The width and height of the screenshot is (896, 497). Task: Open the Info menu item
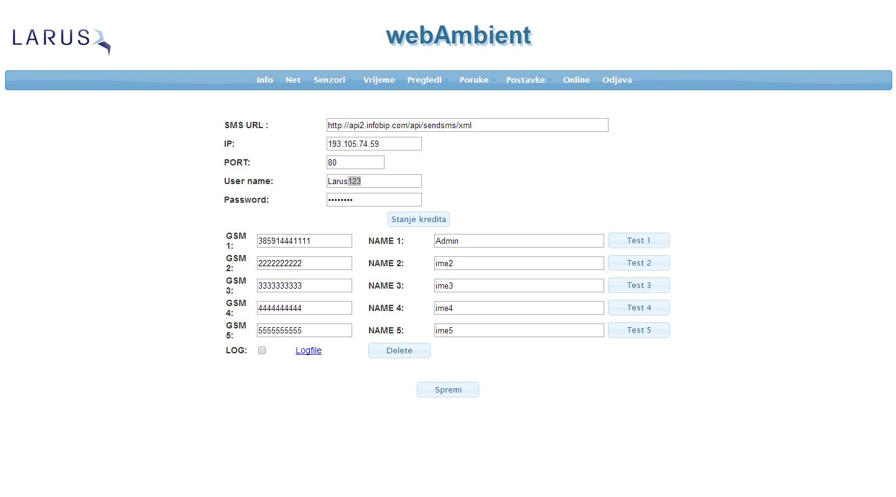pos(264,80)
